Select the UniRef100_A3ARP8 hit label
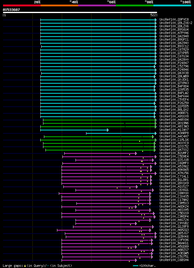The image size is (194, 268). click(174, 133)
